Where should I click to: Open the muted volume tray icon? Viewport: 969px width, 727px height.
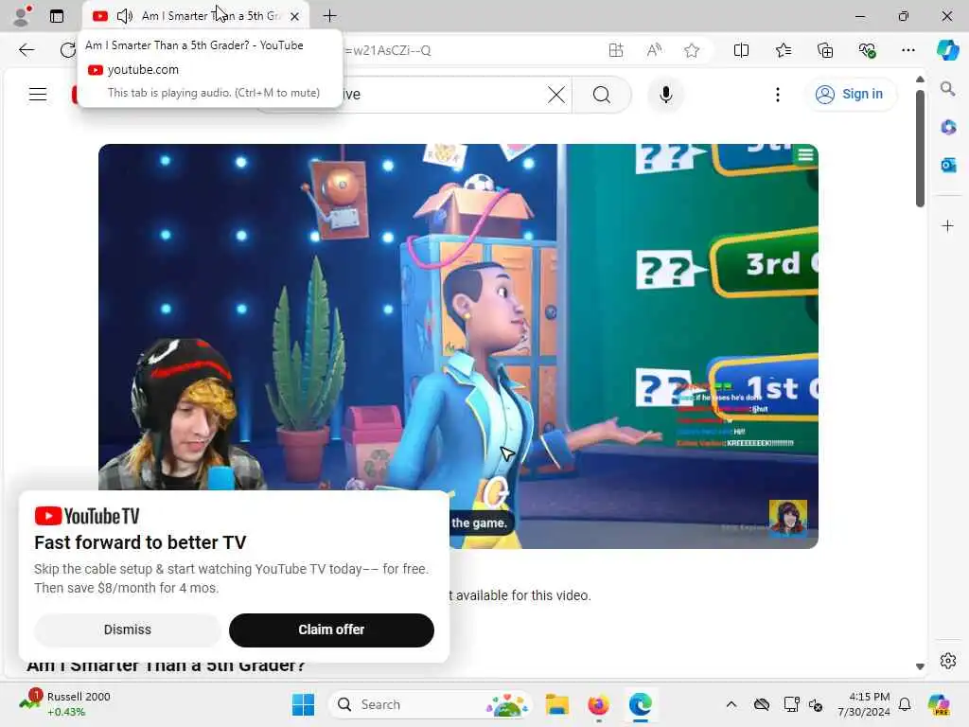(816, 704)
